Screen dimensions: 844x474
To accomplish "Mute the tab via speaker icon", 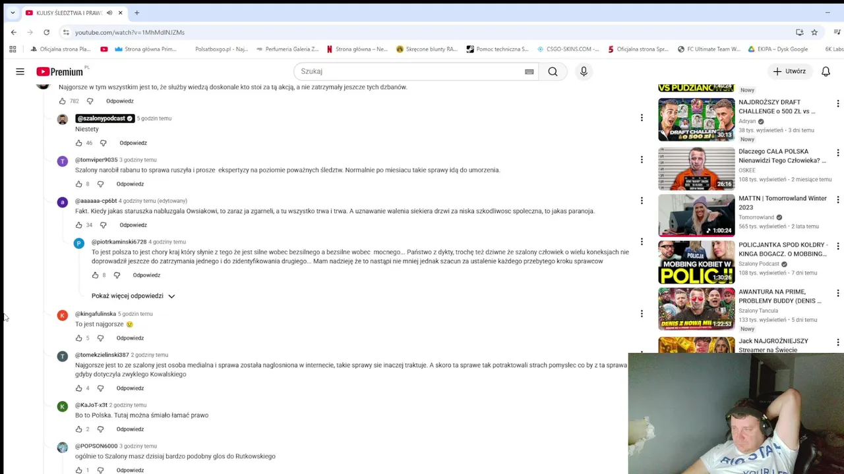I will click(x=109, y=13).
